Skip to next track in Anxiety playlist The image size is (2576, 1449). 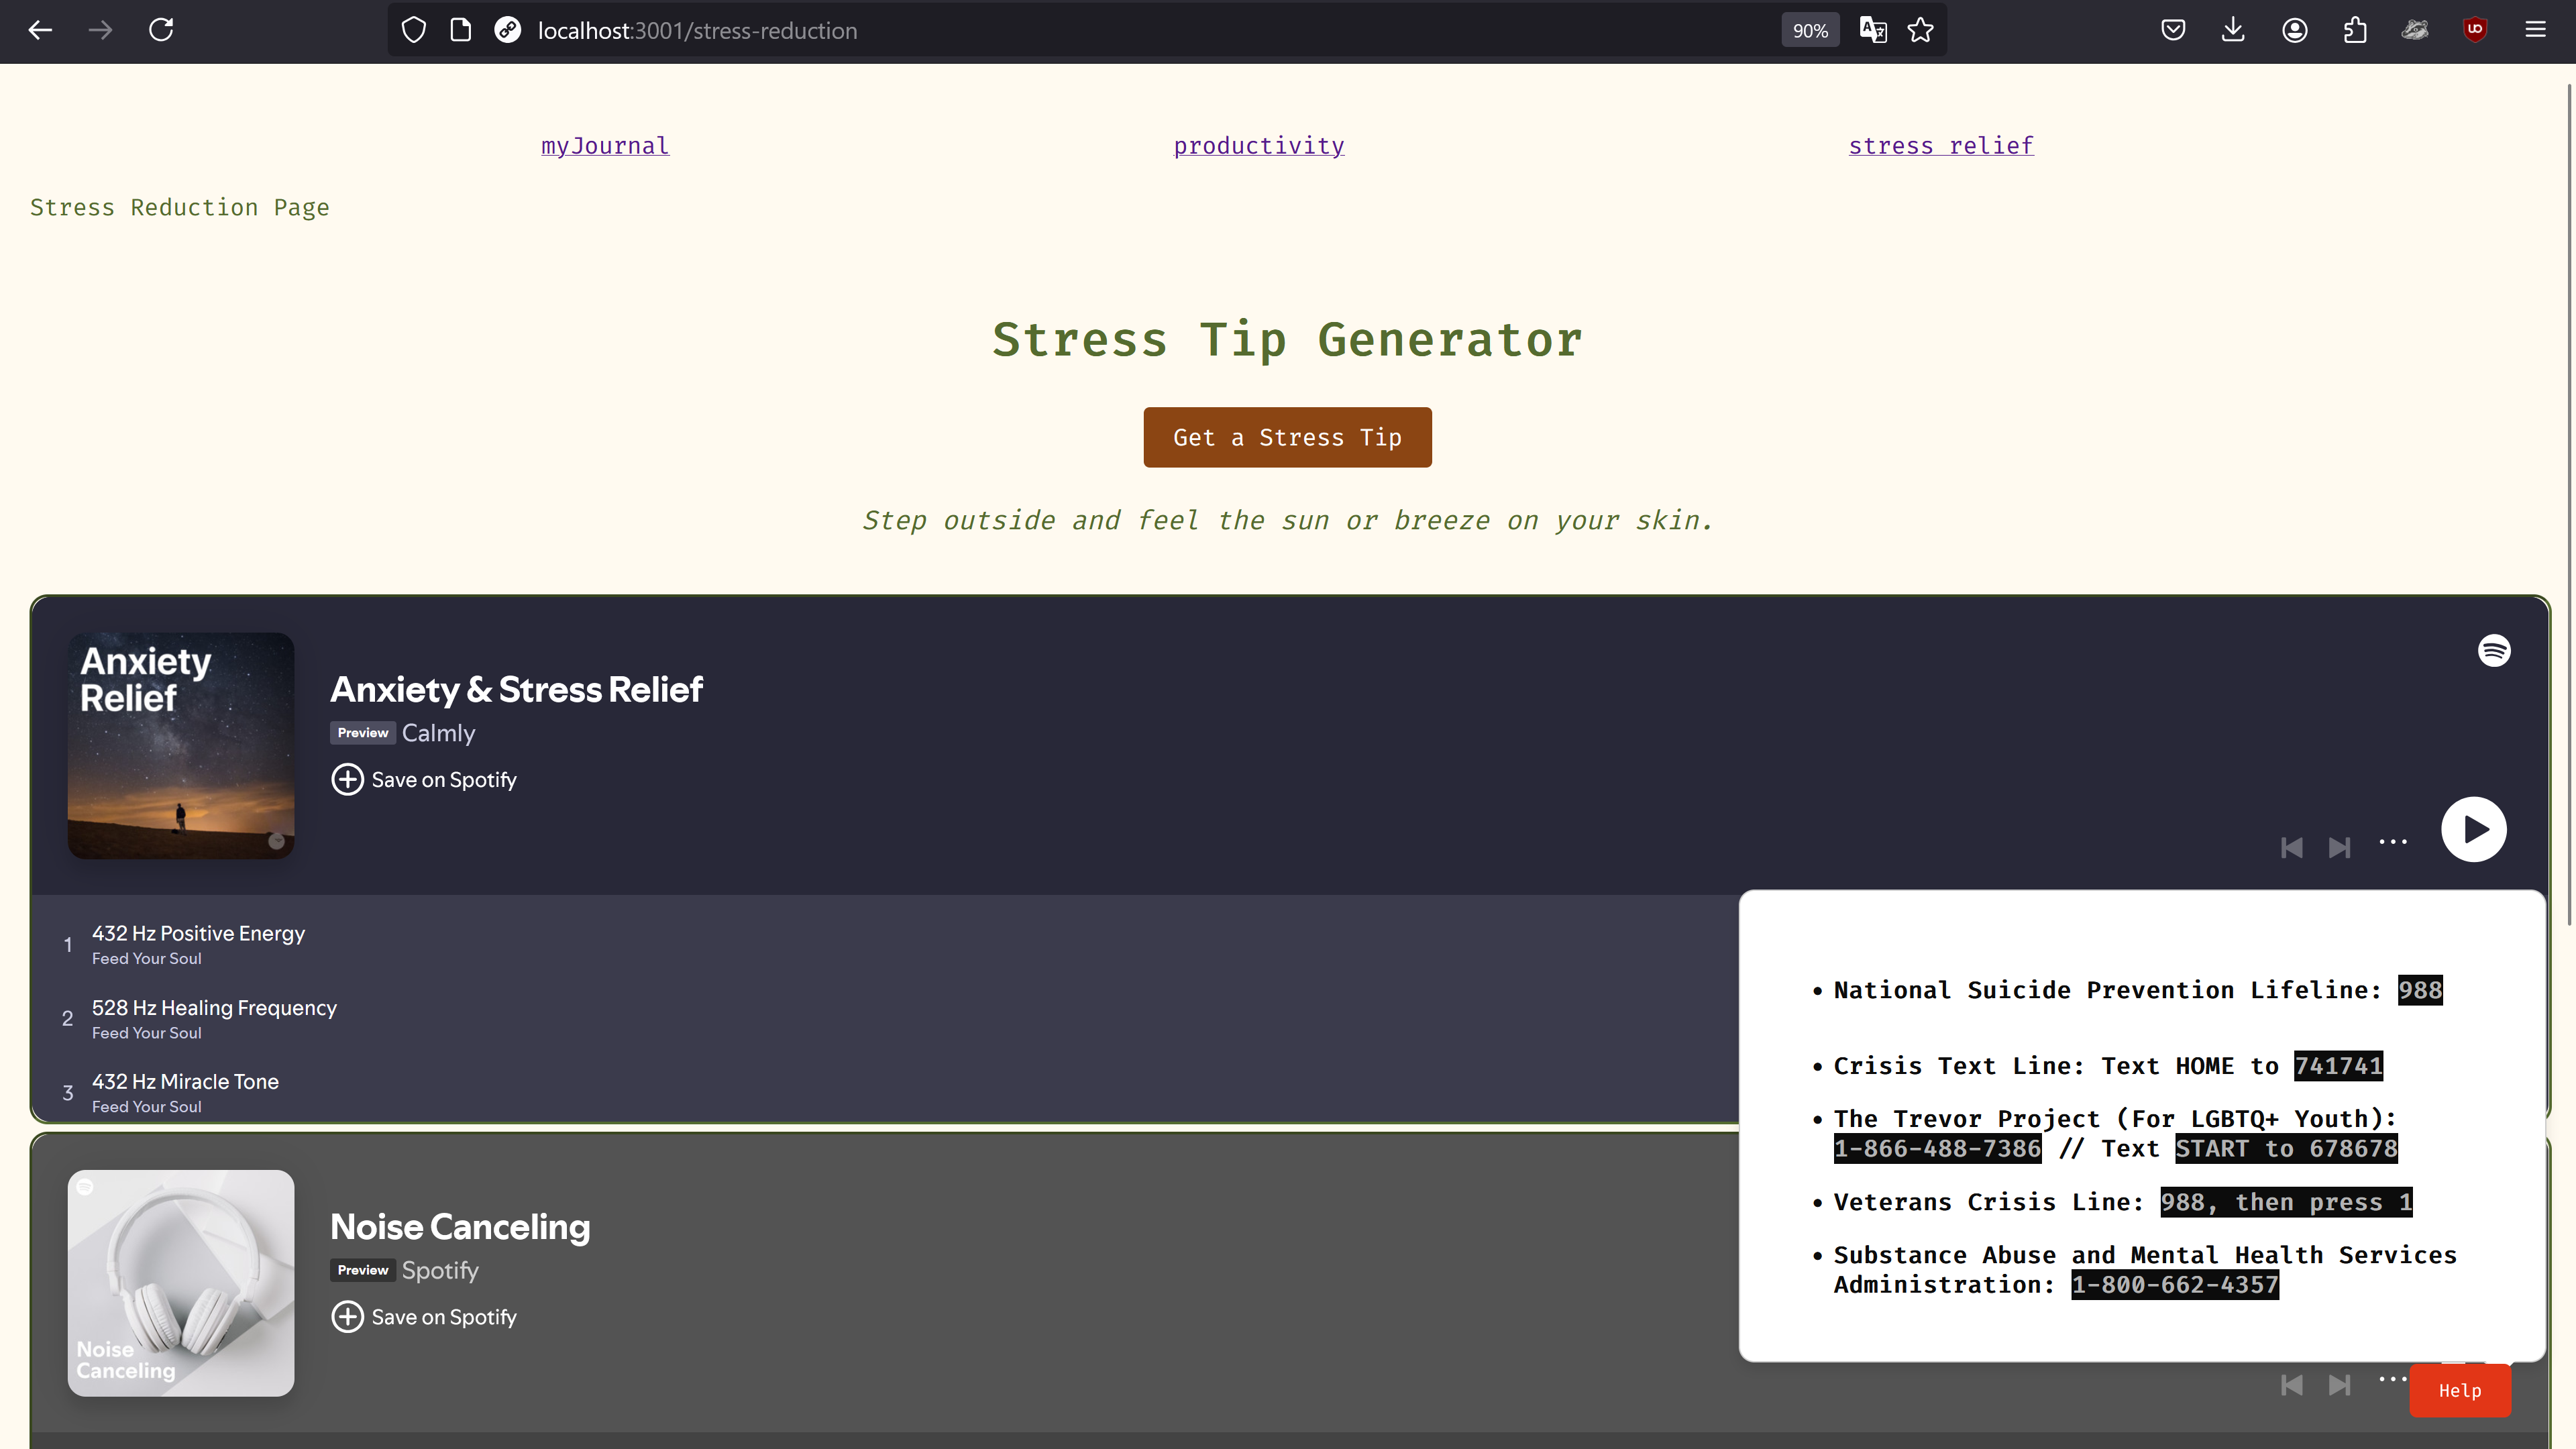click(x=2339, y=848)
